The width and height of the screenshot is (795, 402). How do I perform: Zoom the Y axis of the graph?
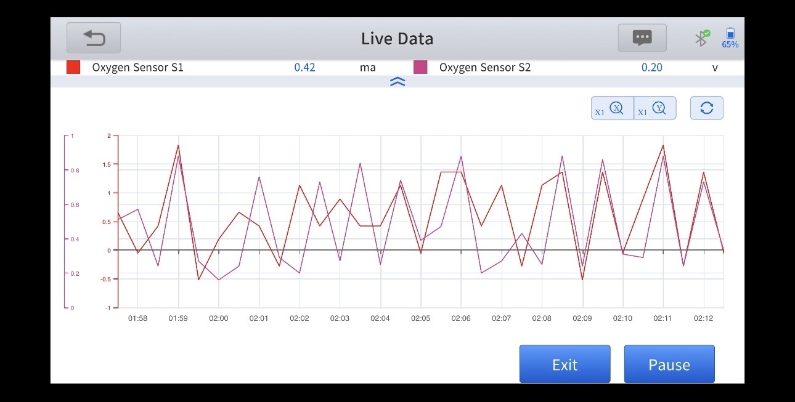click(x=655, y=108)
